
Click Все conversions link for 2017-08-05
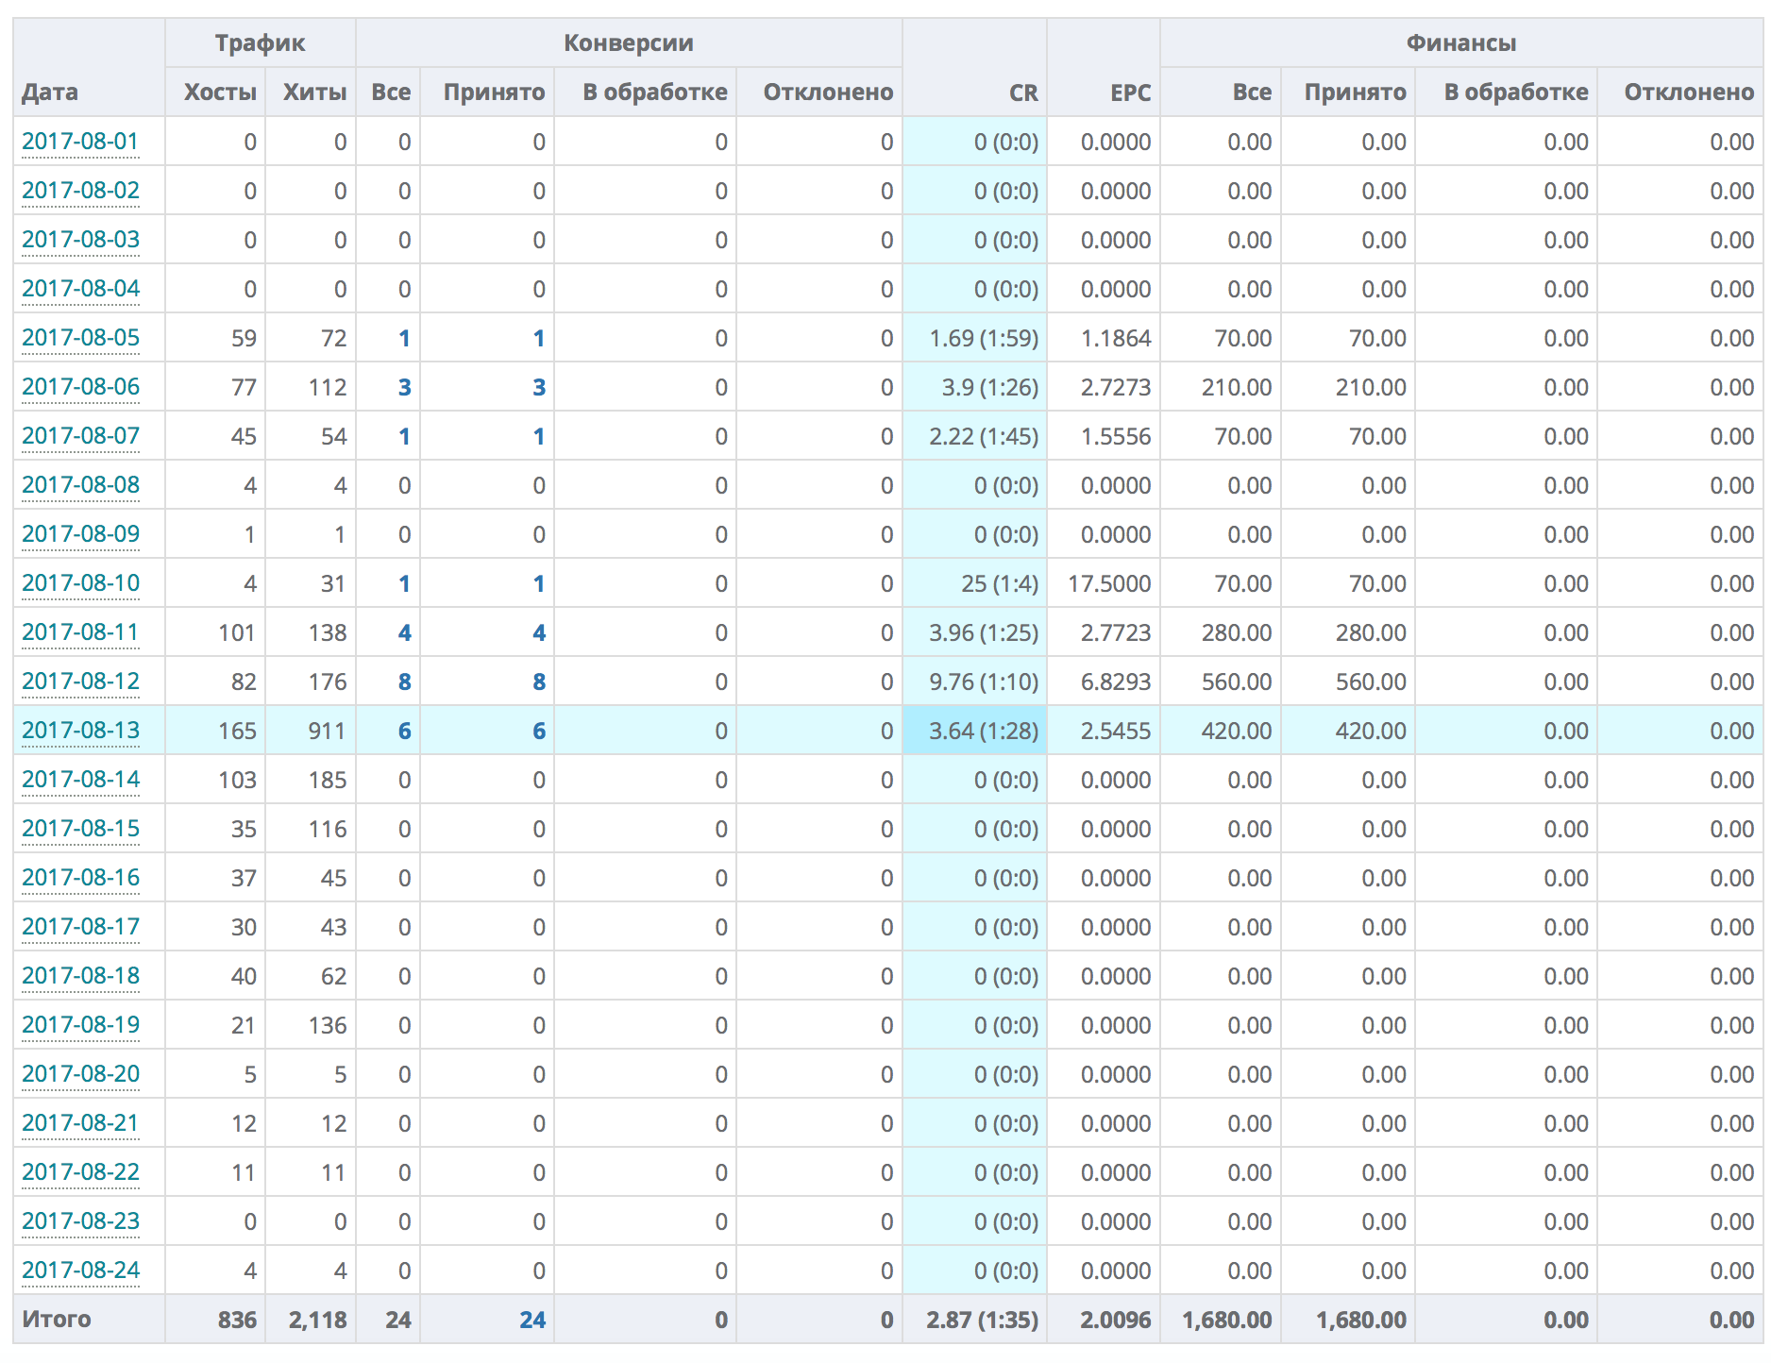[404, 338]
